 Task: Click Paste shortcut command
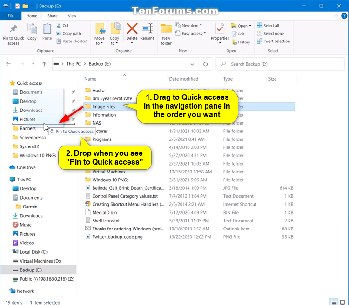(x=72, y=41)
